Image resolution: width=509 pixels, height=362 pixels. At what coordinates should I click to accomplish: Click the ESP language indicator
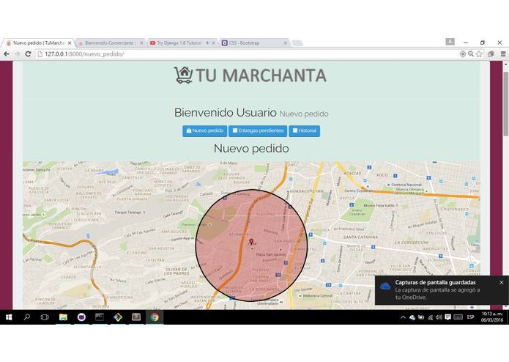[x=471, y=317]
